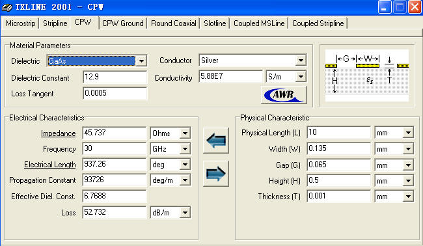Click the TXLINE title bar app icon
The image size is (423, 246).
tap(7, 7)
